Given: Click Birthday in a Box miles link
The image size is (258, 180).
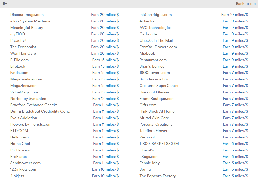Looking at the screenshot, I should tap(236, 79).
